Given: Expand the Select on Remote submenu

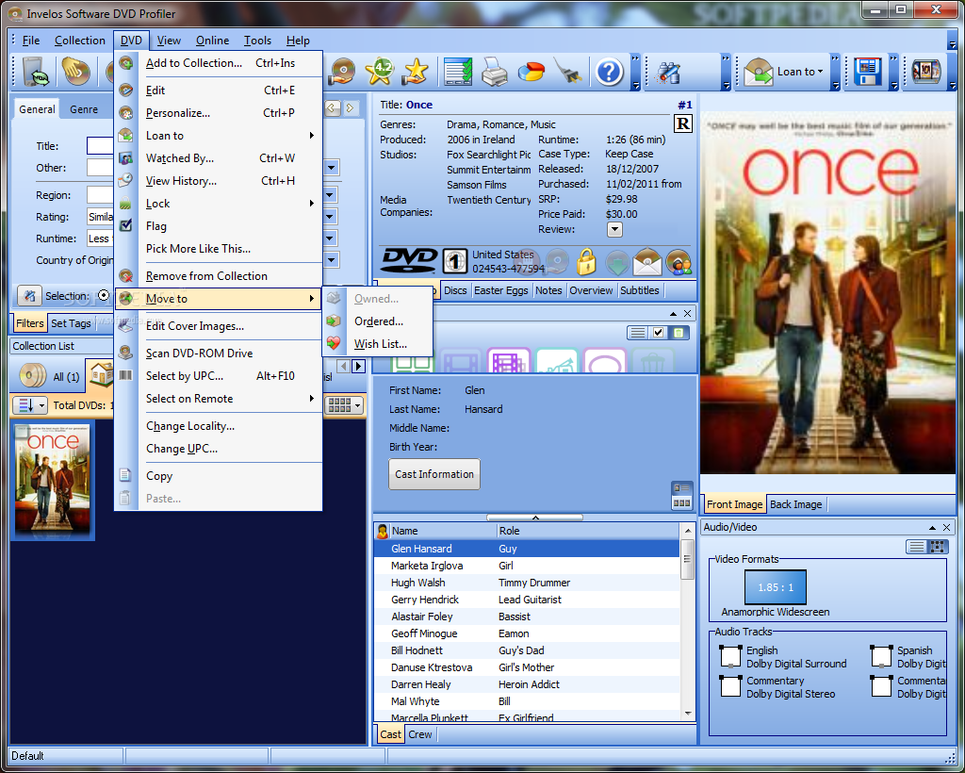Looking at the screenshot, I should [x=218, y=398].
